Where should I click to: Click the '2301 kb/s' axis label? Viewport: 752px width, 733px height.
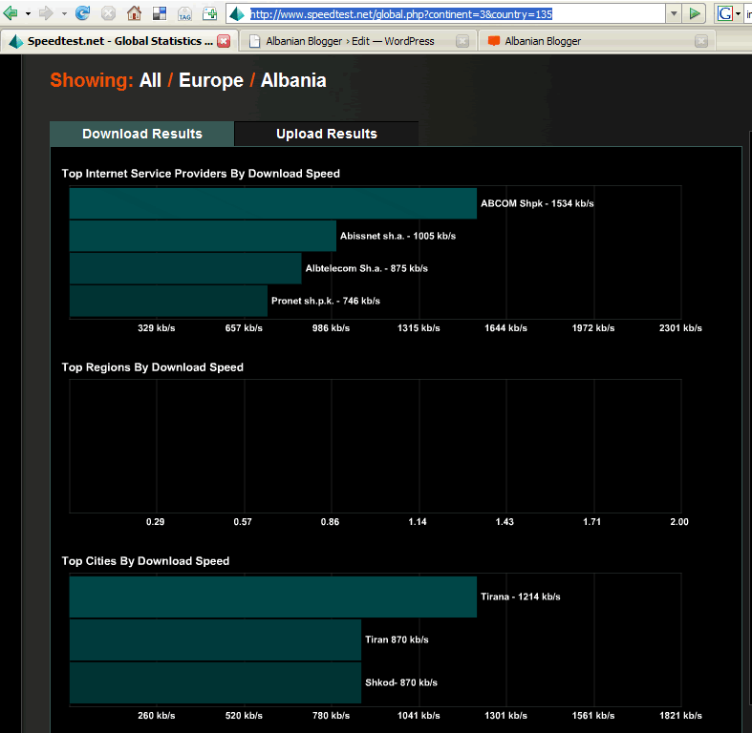(680, 328)
